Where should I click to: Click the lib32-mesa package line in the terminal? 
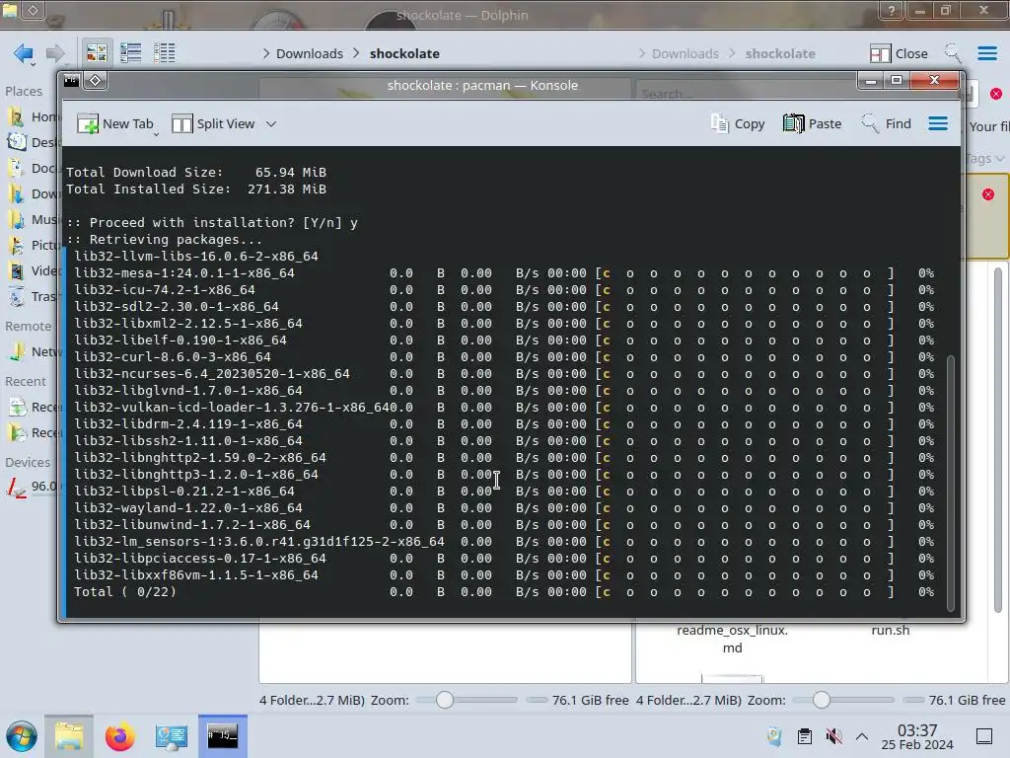coord(504,273)
